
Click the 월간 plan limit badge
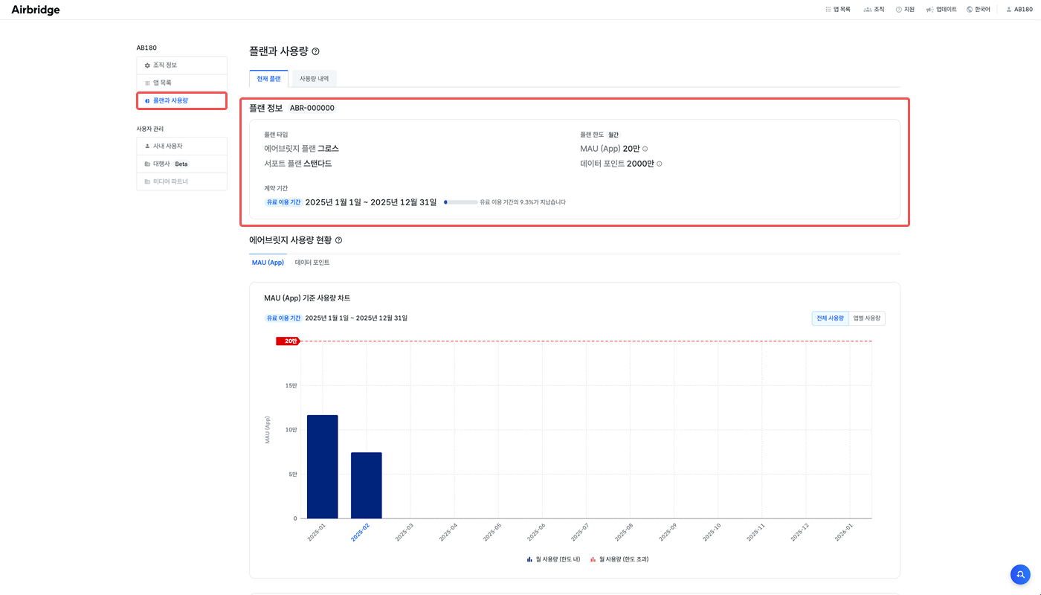[x=613, y=135]
